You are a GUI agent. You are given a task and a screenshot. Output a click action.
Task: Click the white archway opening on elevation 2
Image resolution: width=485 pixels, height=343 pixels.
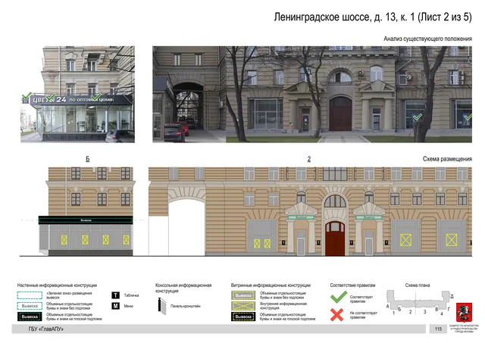tap(186, 227)
